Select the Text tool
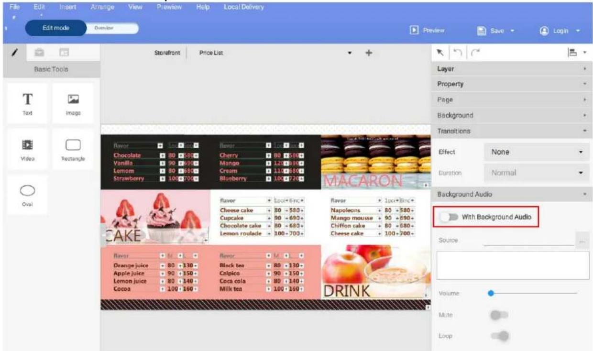 [x=28, y=103]
